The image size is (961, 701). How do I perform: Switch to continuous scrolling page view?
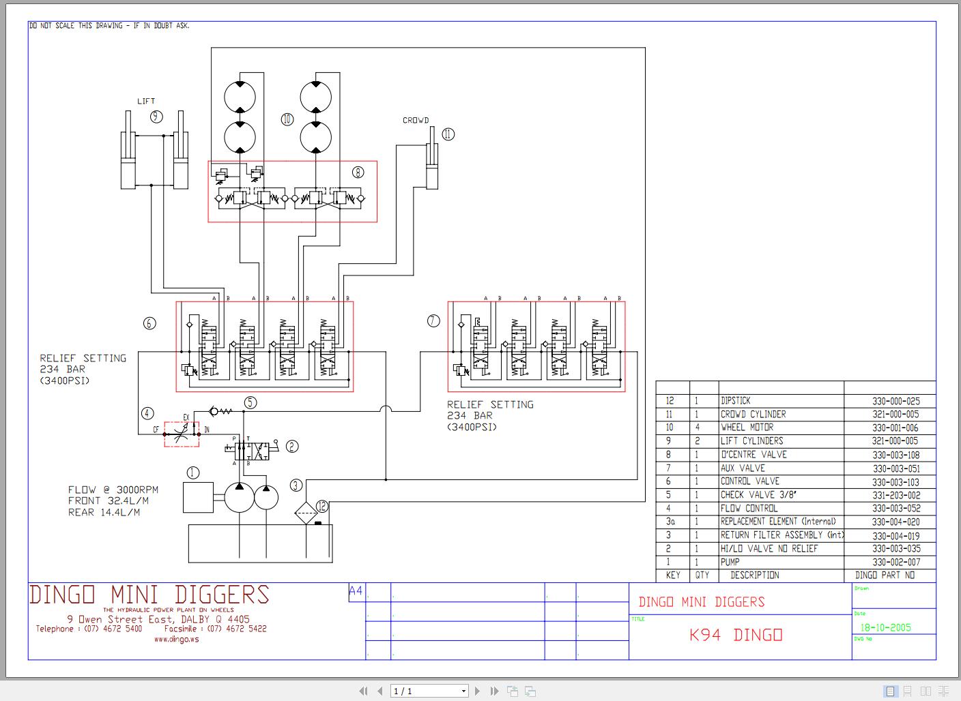[x=908, y=691]
